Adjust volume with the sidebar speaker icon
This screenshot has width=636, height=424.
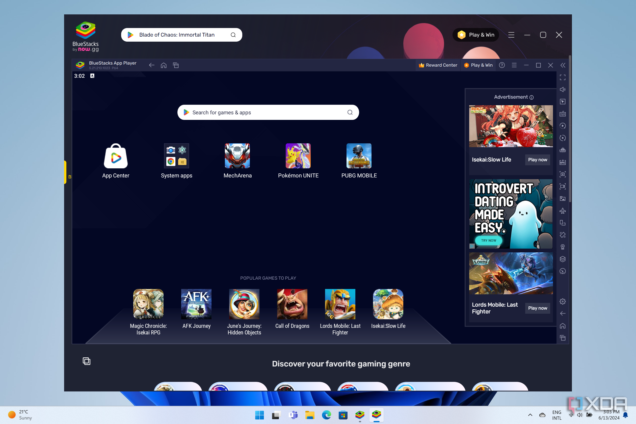[x=563, y=89]
